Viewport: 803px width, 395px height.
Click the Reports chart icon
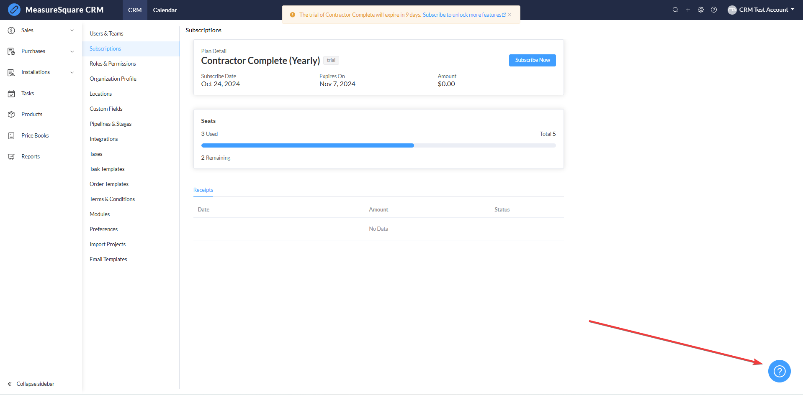pos(11,157)
